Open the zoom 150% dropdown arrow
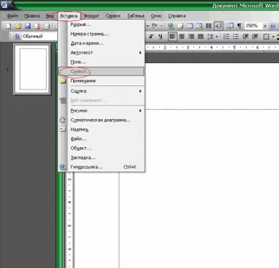This screenshot has width=279, height=268. click(265, 26)
